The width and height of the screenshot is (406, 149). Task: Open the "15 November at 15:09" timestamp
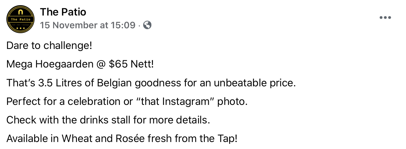pos(88,25)
